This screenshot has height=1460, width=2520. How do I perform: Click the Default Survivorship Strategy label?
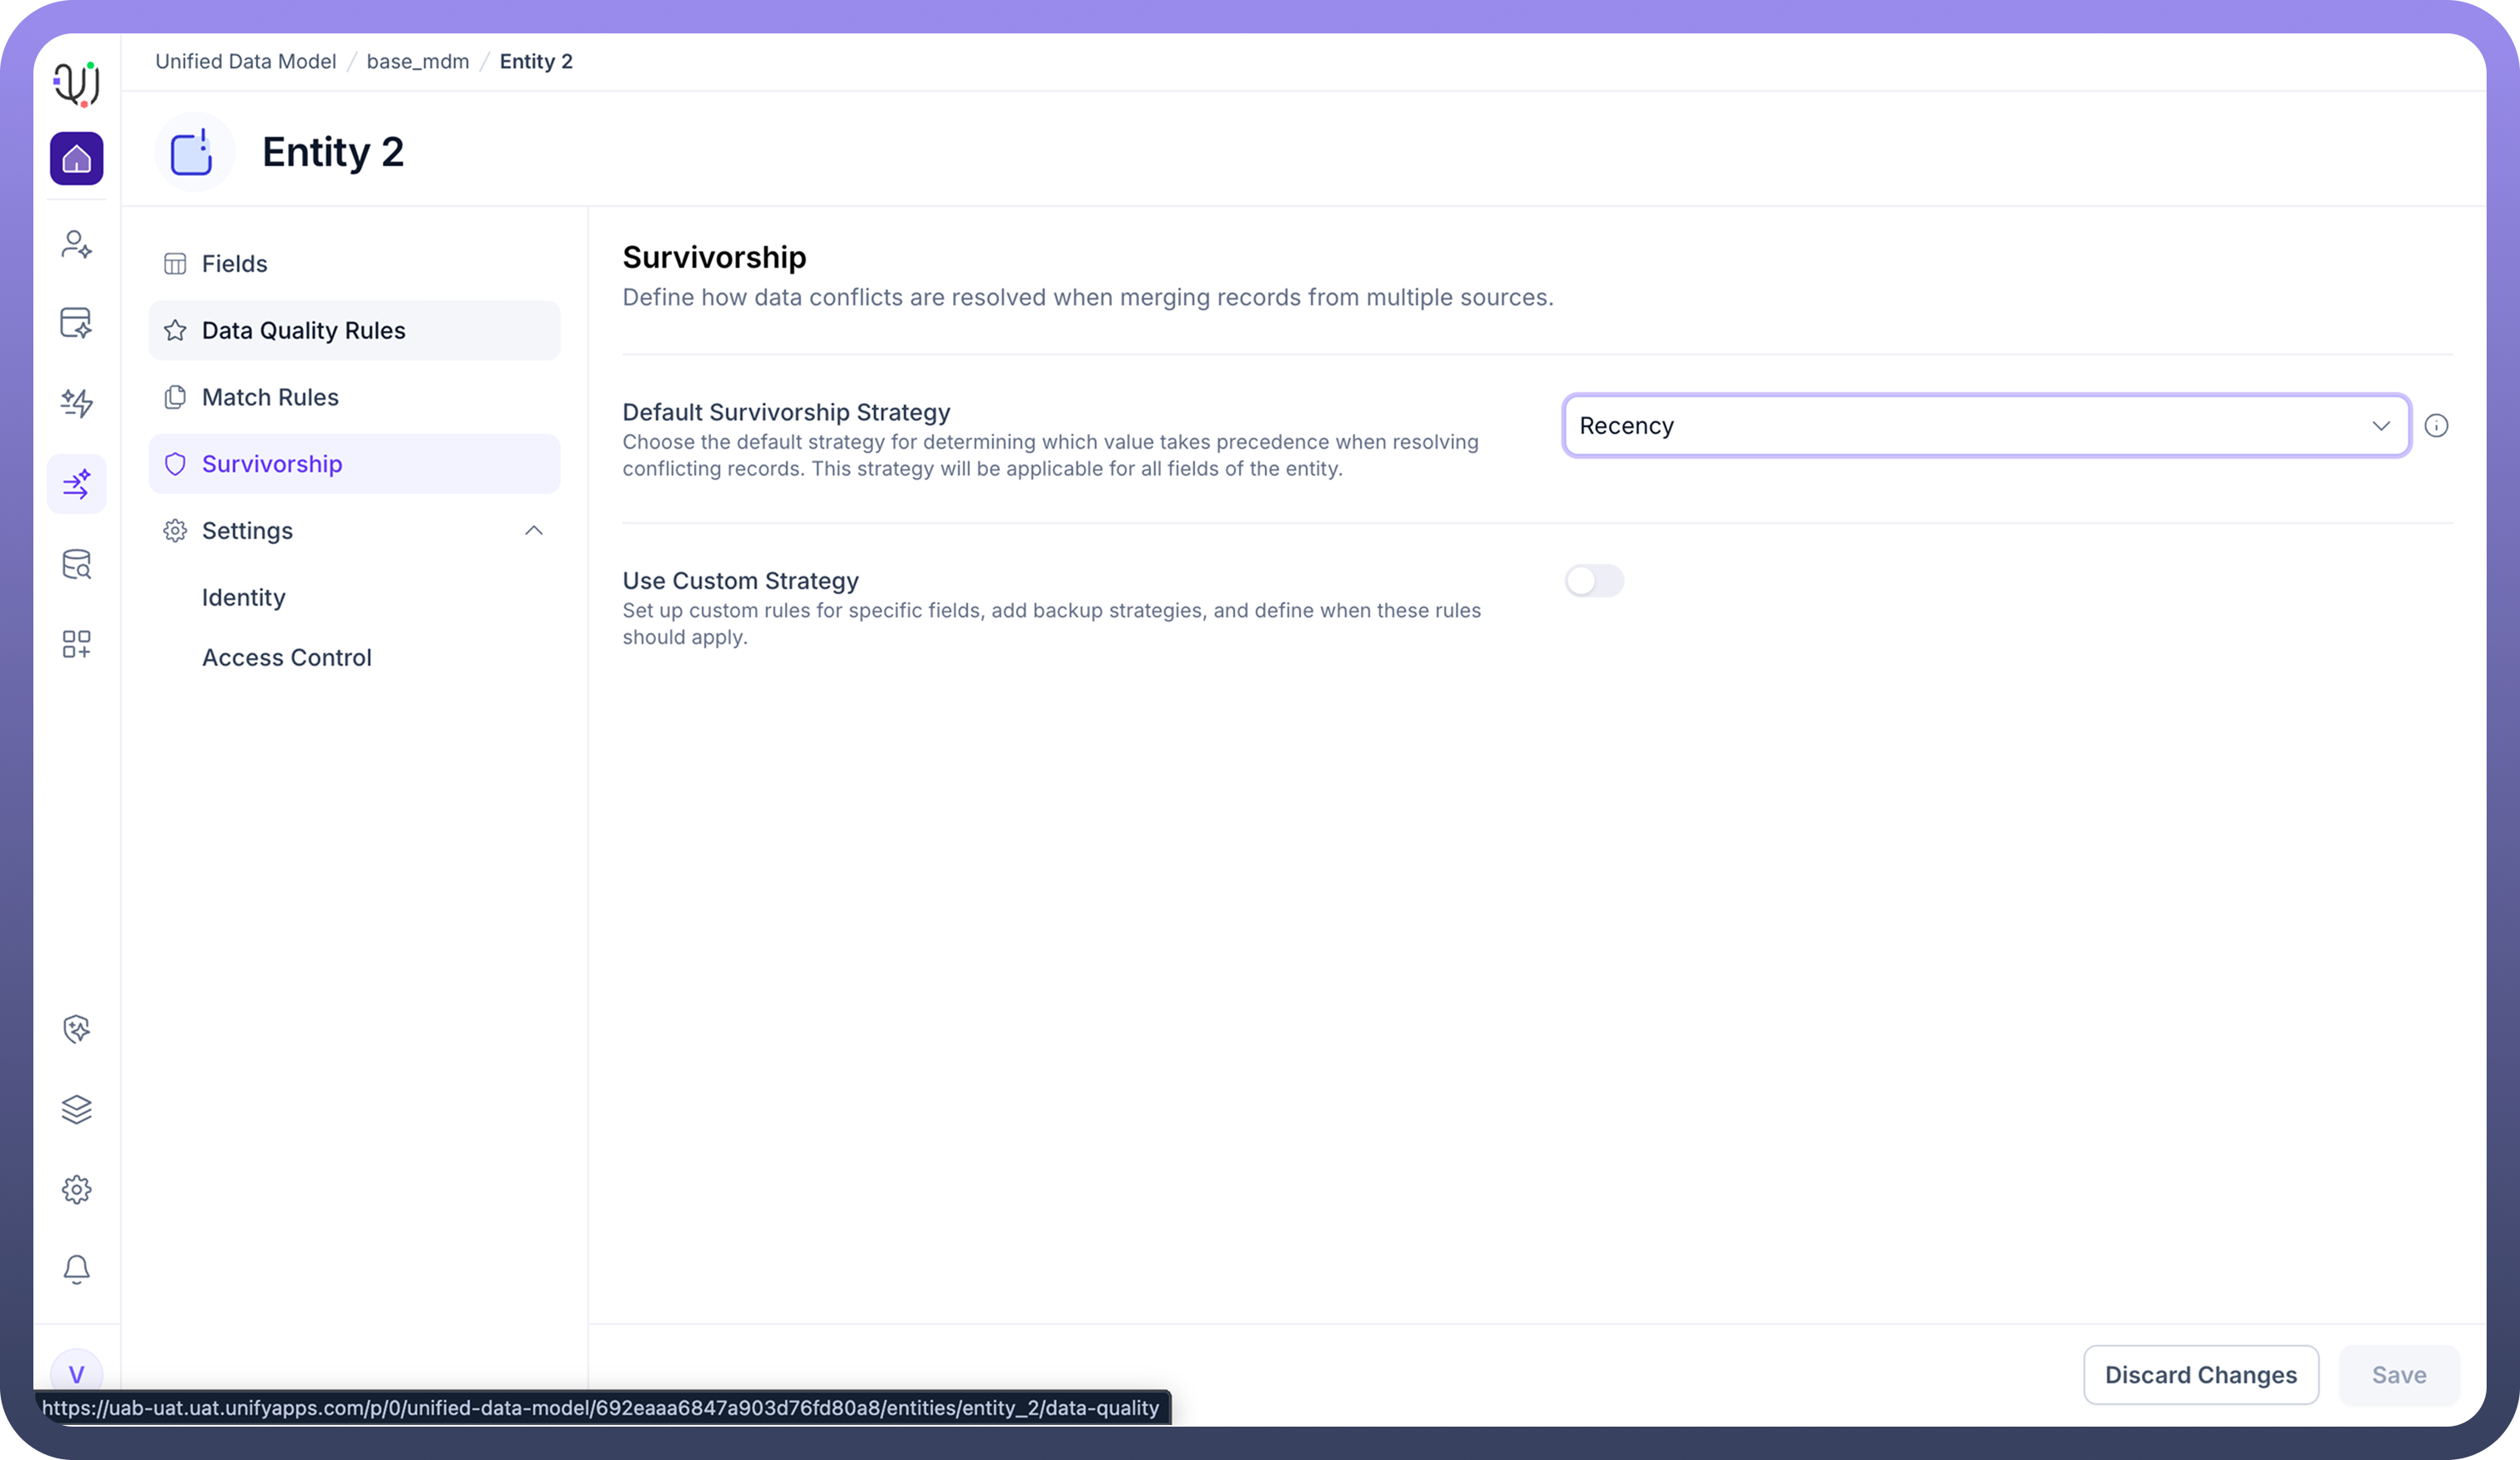pyautogui.click(x=786, y=412)
